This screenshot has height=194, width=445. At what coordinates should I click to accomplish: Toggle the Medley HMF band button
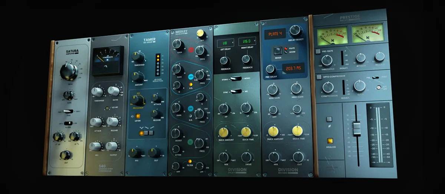(x=191, y=76)
